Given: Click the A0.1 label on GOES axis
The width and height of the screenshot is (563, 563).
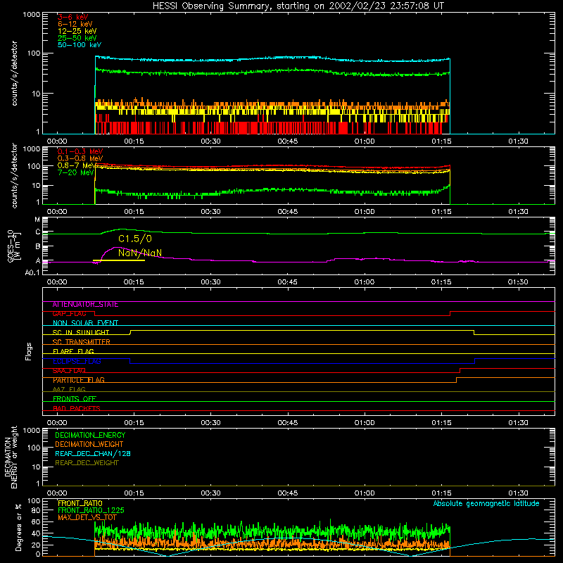Looking at the screenshot, I should (x=32, y=272).
